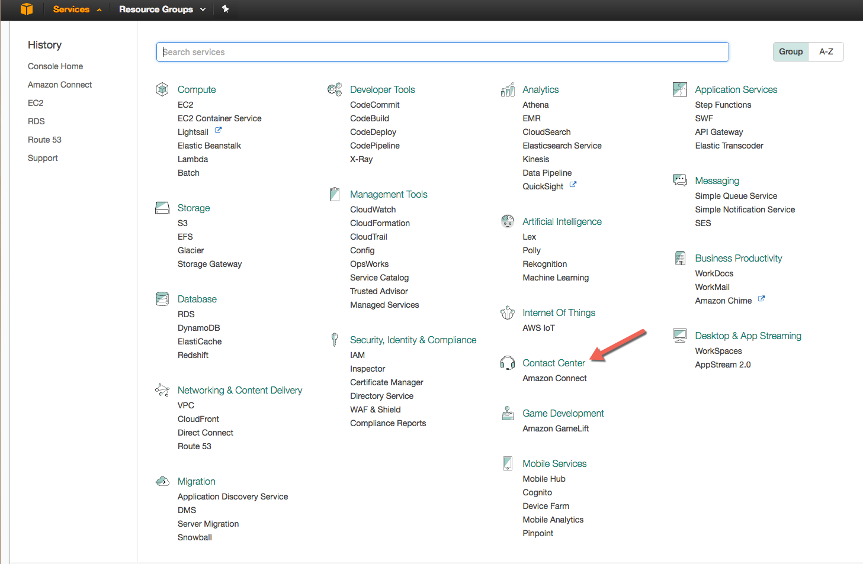863x564 pixels.
Task: Open the Lambda service link
Action: [193, 159]
